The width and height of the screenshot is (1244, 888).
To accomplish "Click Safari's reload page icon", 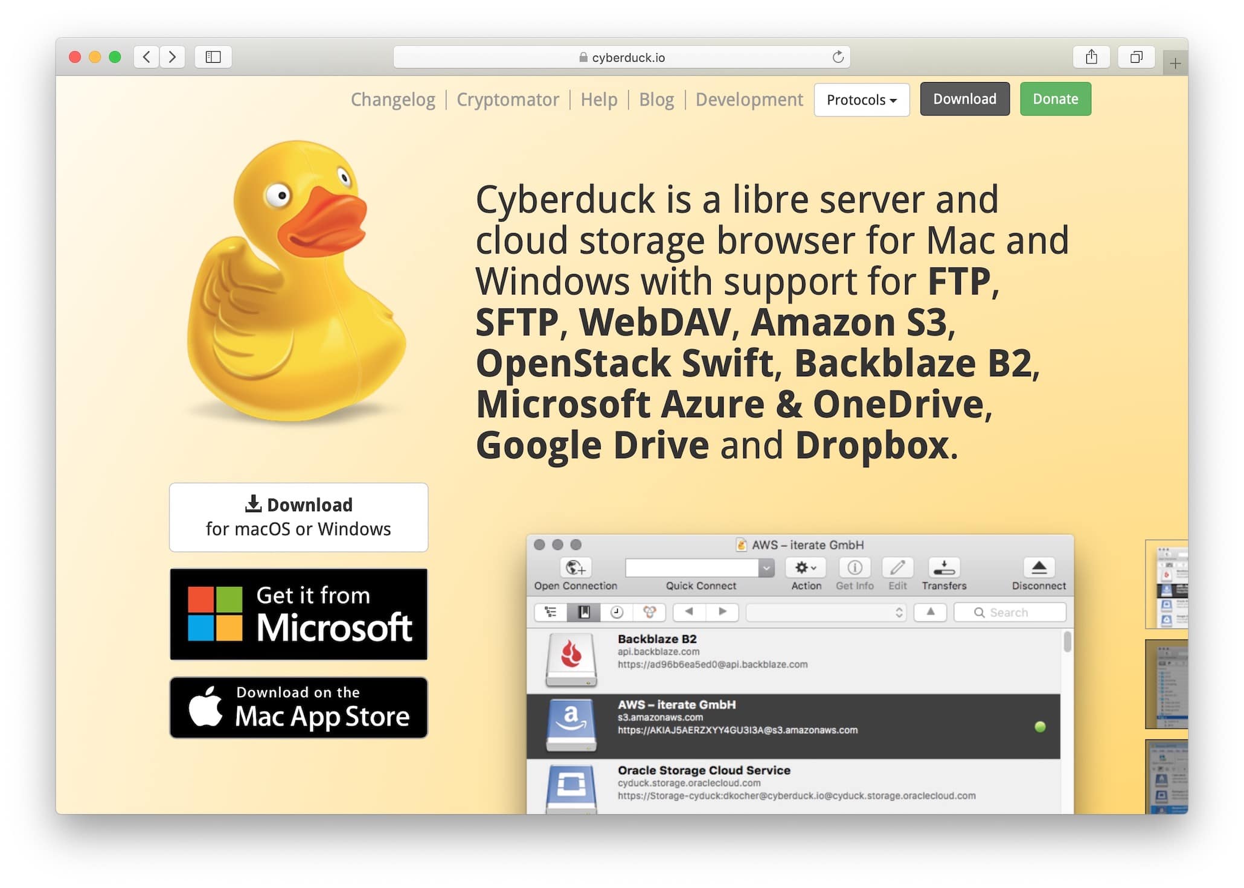I will [x=837, y=57].
